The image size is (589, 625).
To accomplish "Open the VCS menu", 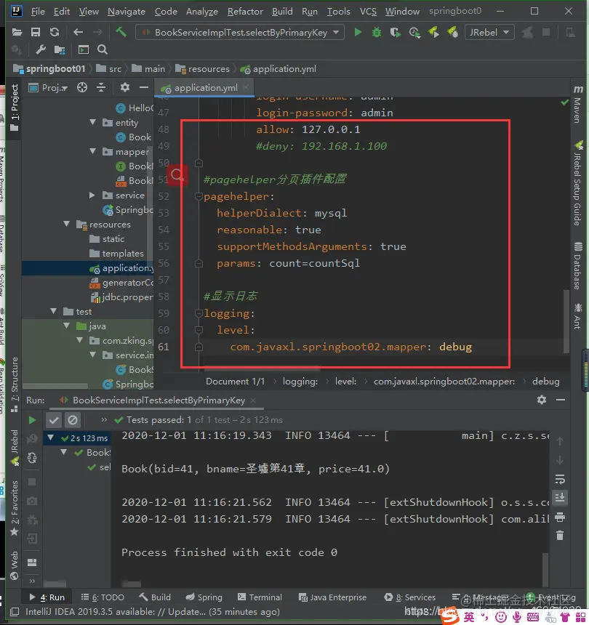I will point(368,11).
